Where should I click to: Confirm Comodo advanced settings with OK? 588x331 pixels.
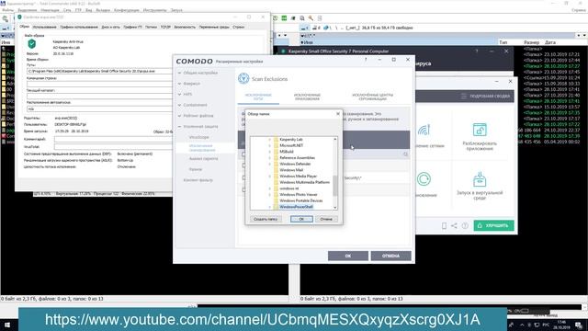pos(348,256)
